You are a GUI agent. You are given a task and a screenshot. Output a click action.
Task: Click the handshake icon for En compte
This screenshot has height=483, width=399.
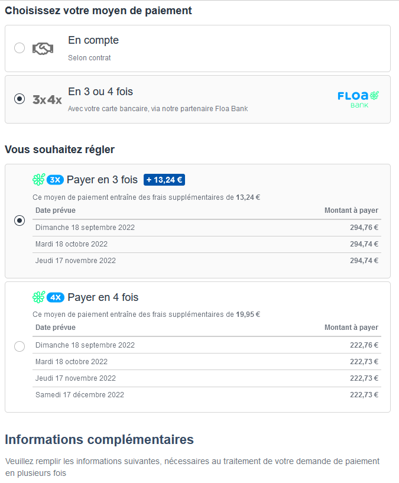[43, 48]
